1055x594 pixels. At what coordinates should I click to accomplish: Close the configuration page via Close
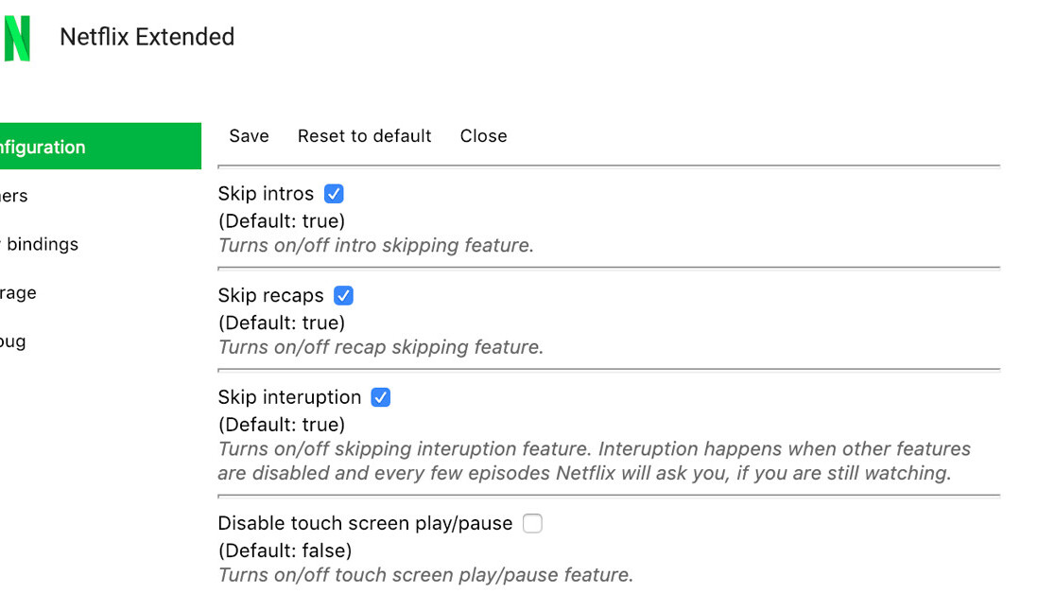pos(483,136)
